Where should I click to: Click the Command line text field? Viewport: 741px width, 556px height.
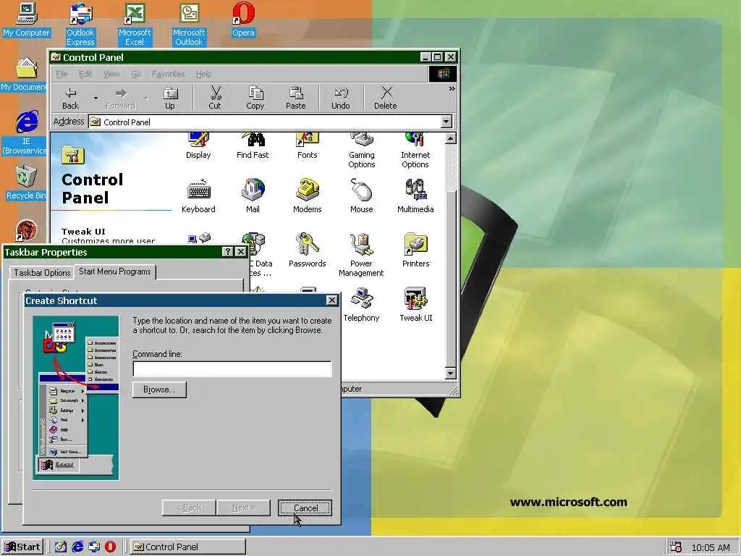point(232,368)
